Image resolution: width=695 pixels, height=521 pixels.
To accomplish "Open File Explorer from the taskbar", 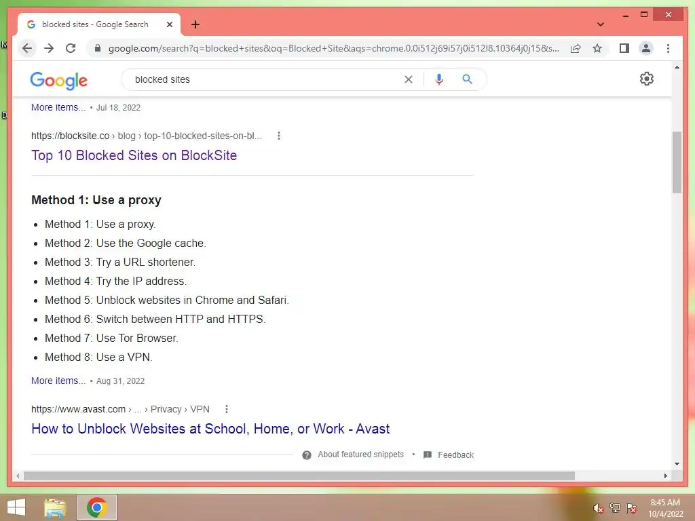I will [x=55, y=507].
